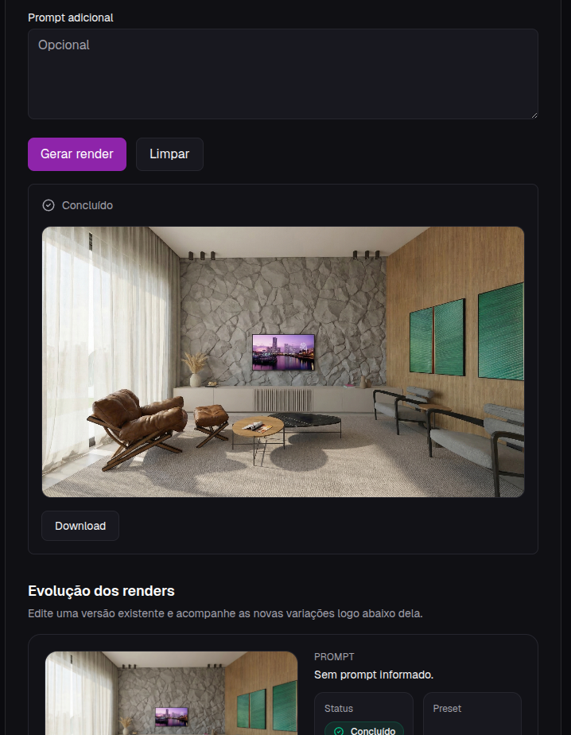Click the green wall panels in the render
571x735 pixels.
[467, 336]
